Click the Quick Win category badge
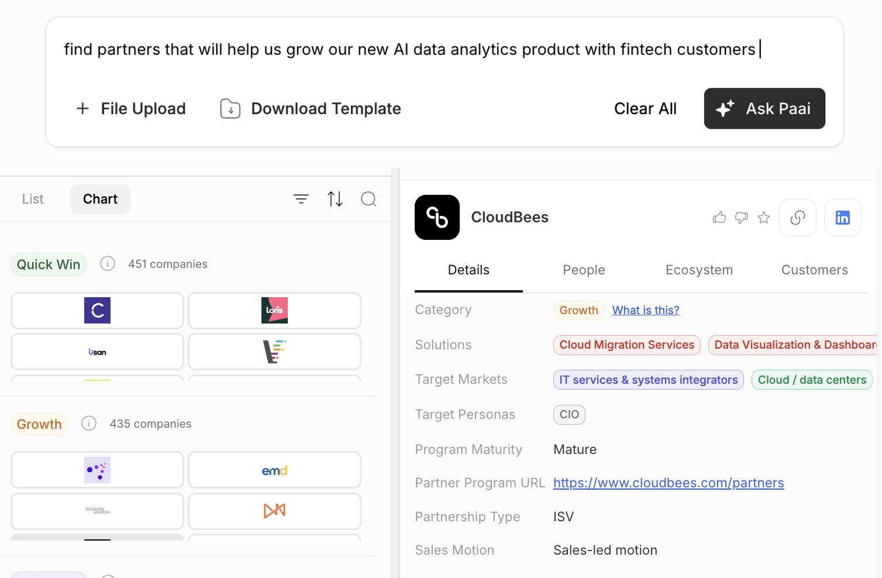 coord(49,264)
